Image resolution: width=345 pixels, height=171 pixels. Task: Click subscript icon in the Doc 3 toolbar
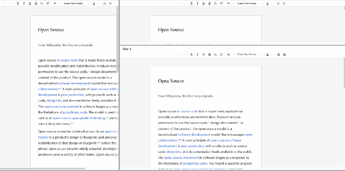coord(215,54)
